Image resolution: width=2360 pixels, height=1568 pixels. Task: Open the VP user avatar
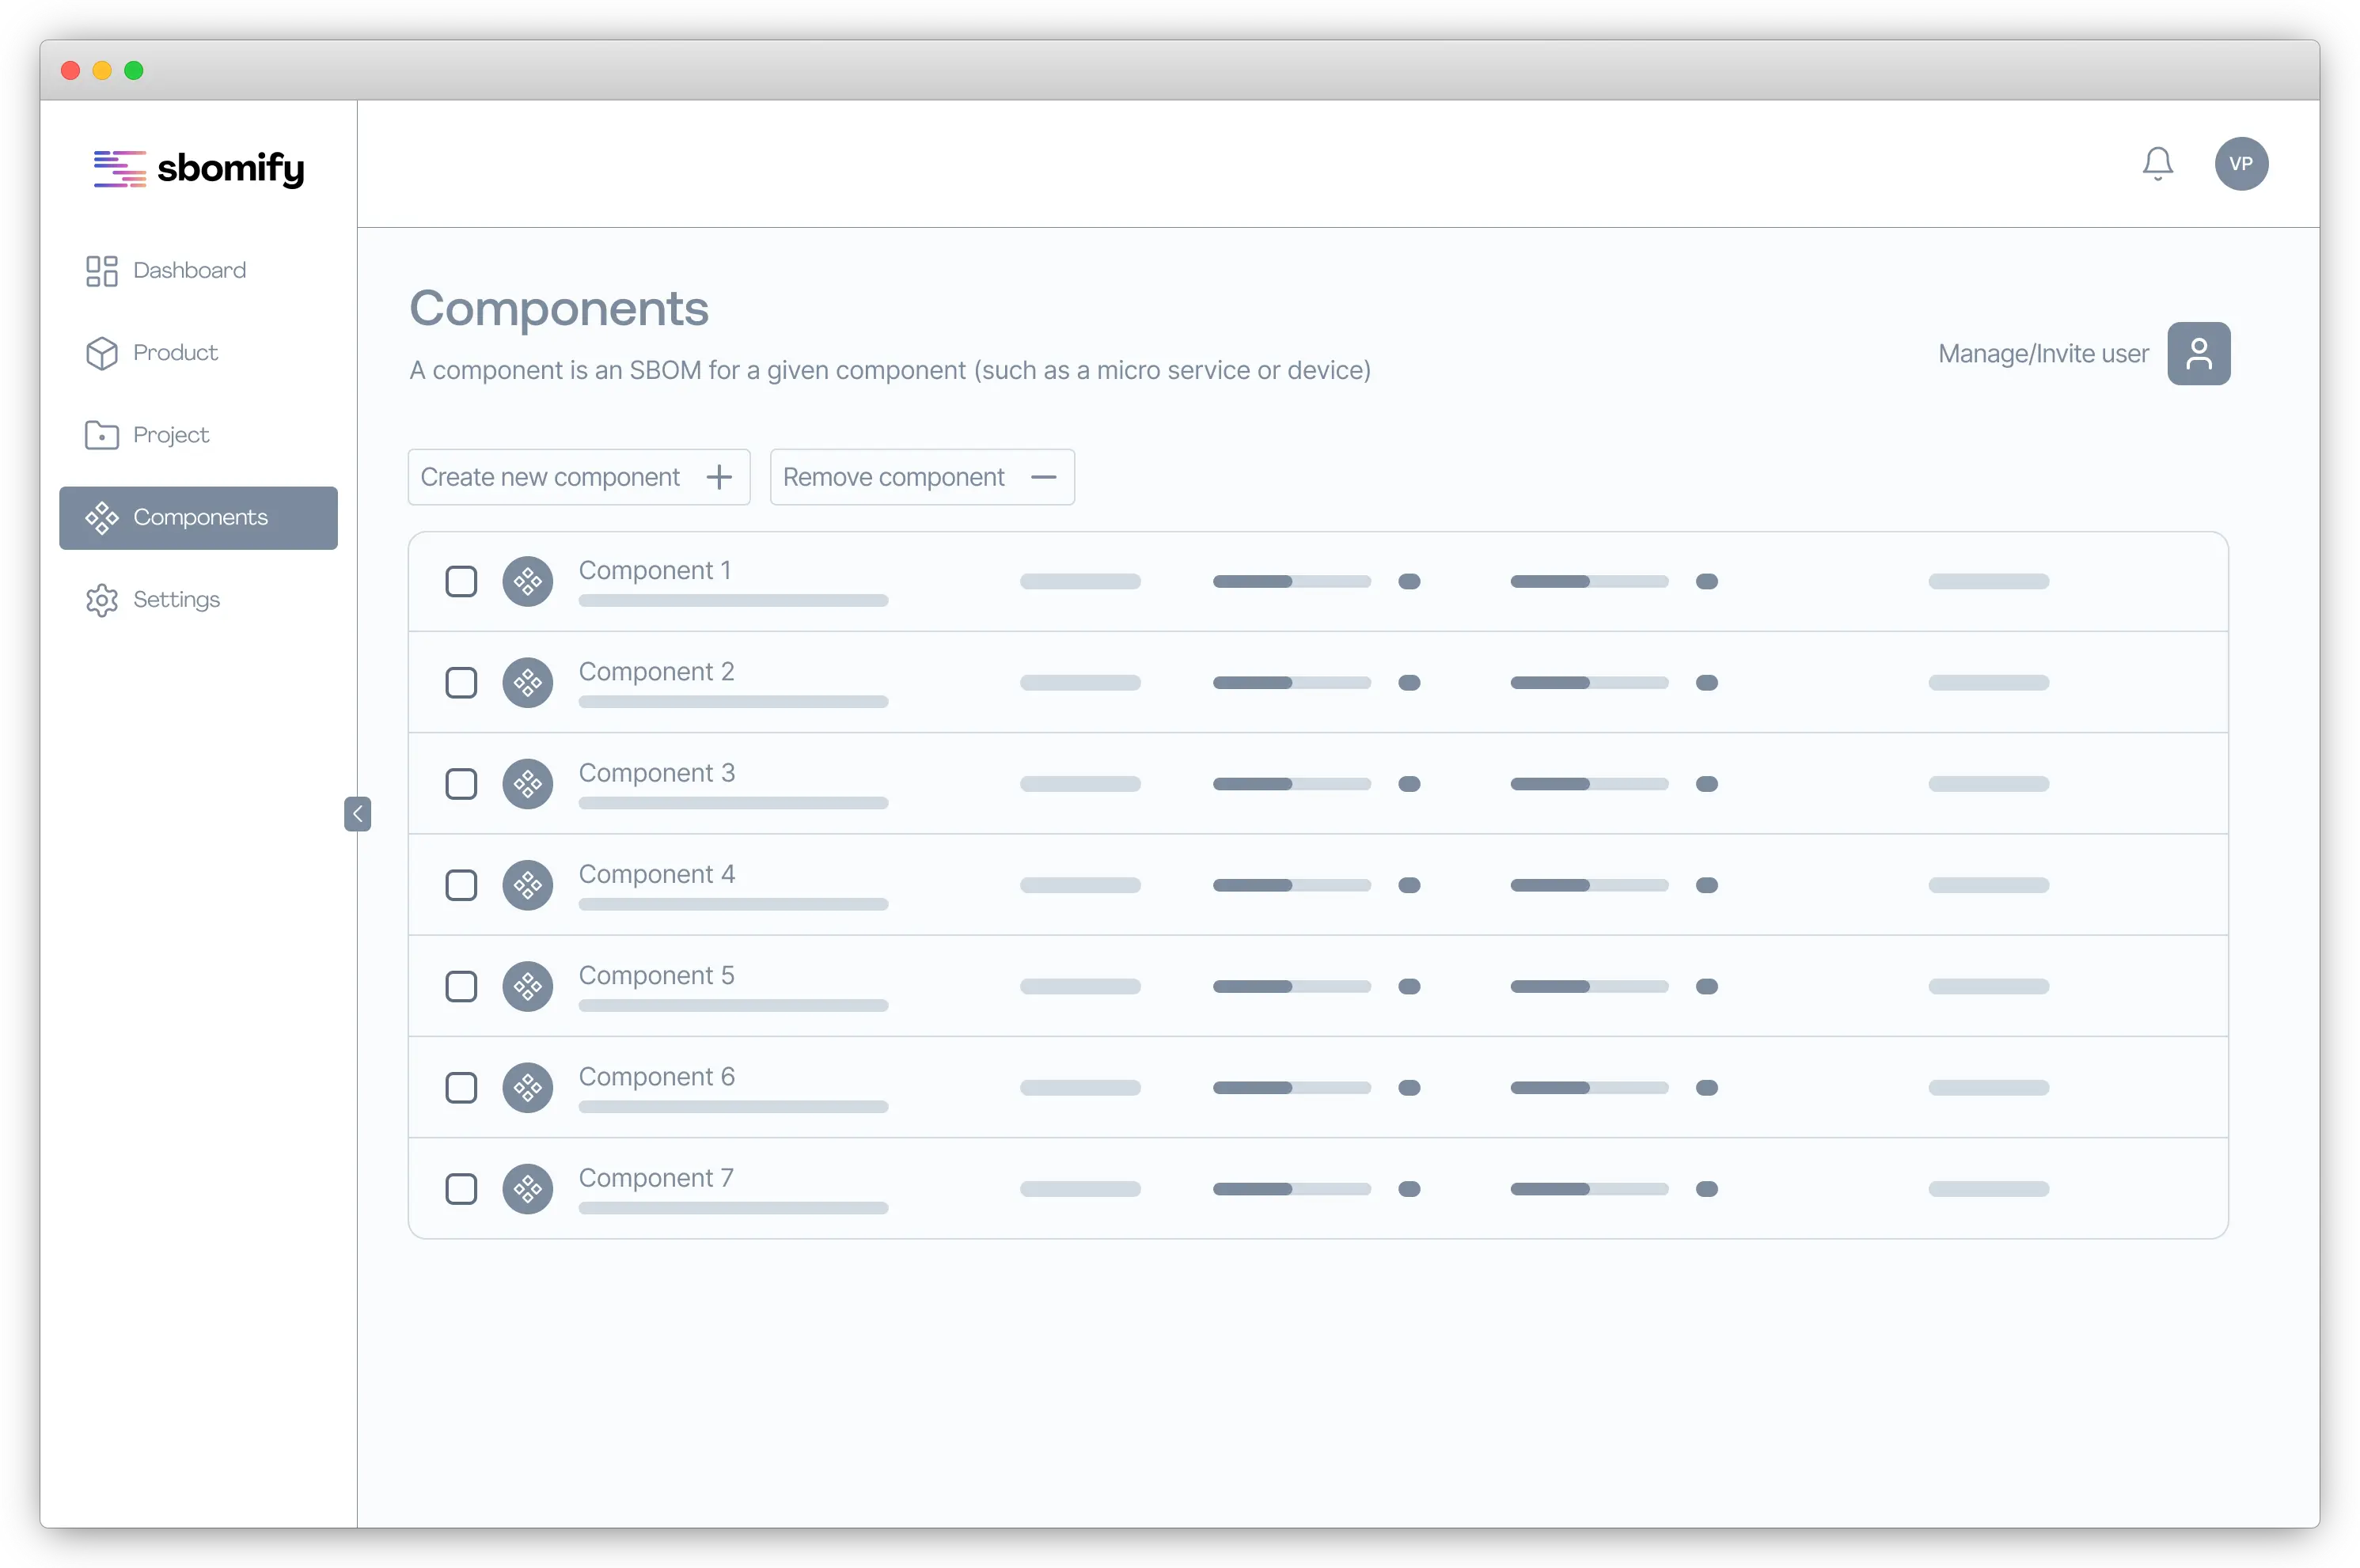(x=2241, y=164)
